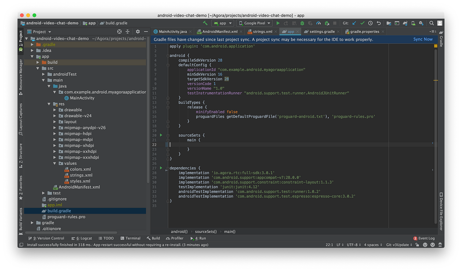Toggle the Gradle side panel
The width and height of the screenshot is (462, 271).
pyautogui.click(x=441, y=39)
